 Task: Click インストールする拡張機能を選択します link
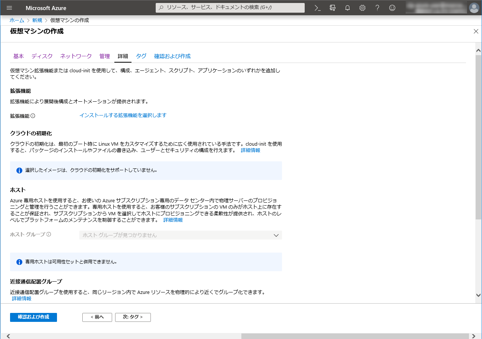tap(123, 115)
